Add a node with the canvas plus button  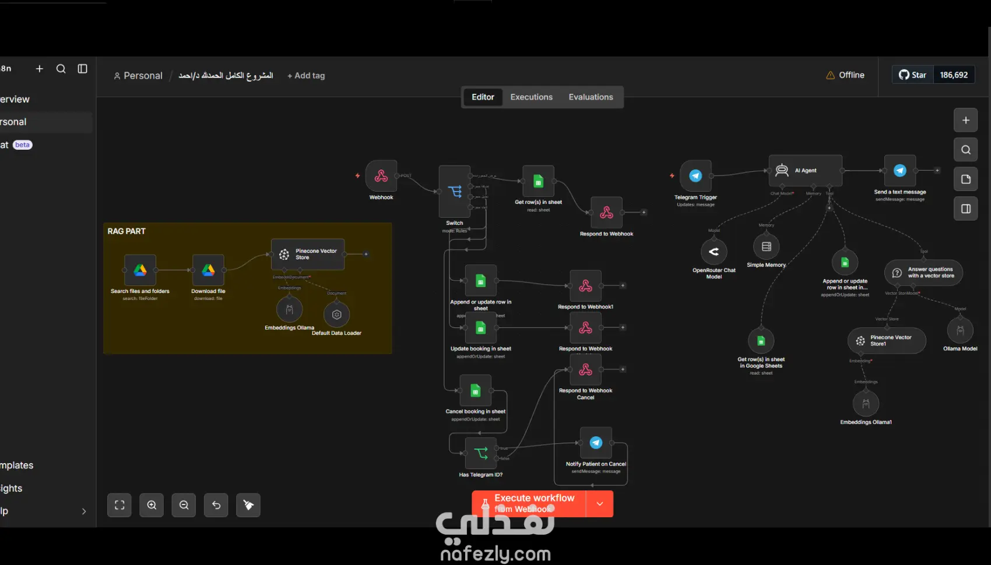[966, 120]
